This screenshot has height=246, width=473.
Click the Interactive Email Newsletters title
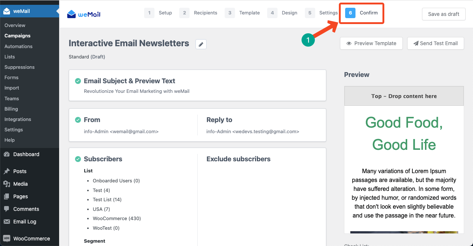tap(129, 43)
